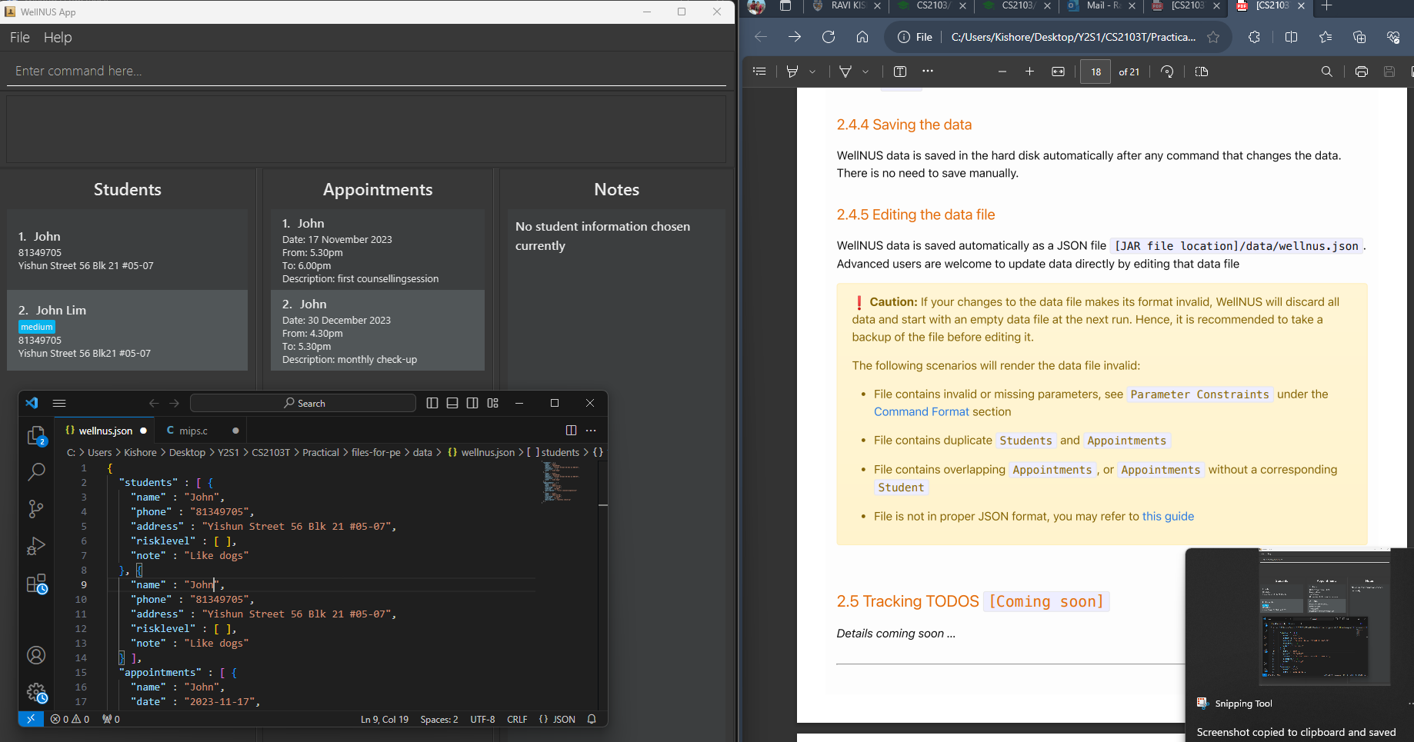Open browser extensions menu
Image resolution: width=1414 pixels, height=742 pixels.
pos(1254,37)
